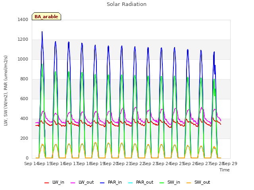Click the 1000 y-axis tick label
This screenshot has height=190, width=254.
23,59
